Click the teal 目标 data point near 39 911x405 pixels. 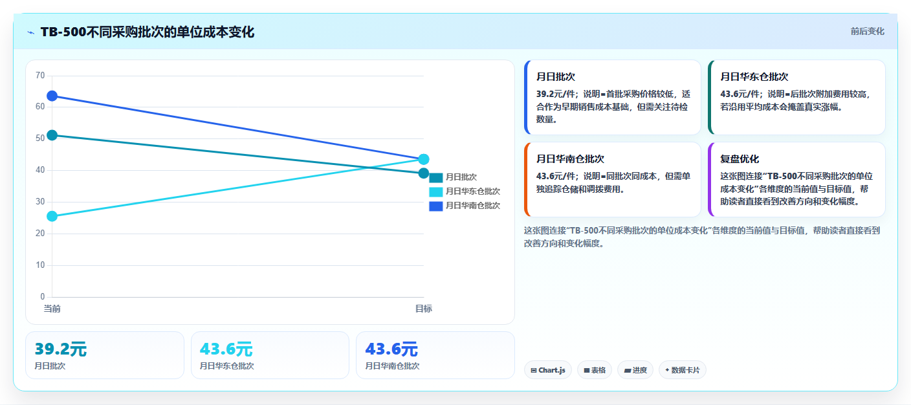point(424,173)
